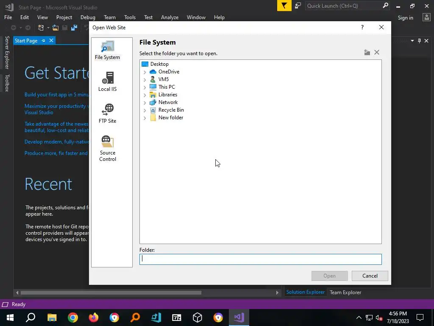Switch to the Team Explorer tab
Screen dimensions: 434x326
(345, 292)
